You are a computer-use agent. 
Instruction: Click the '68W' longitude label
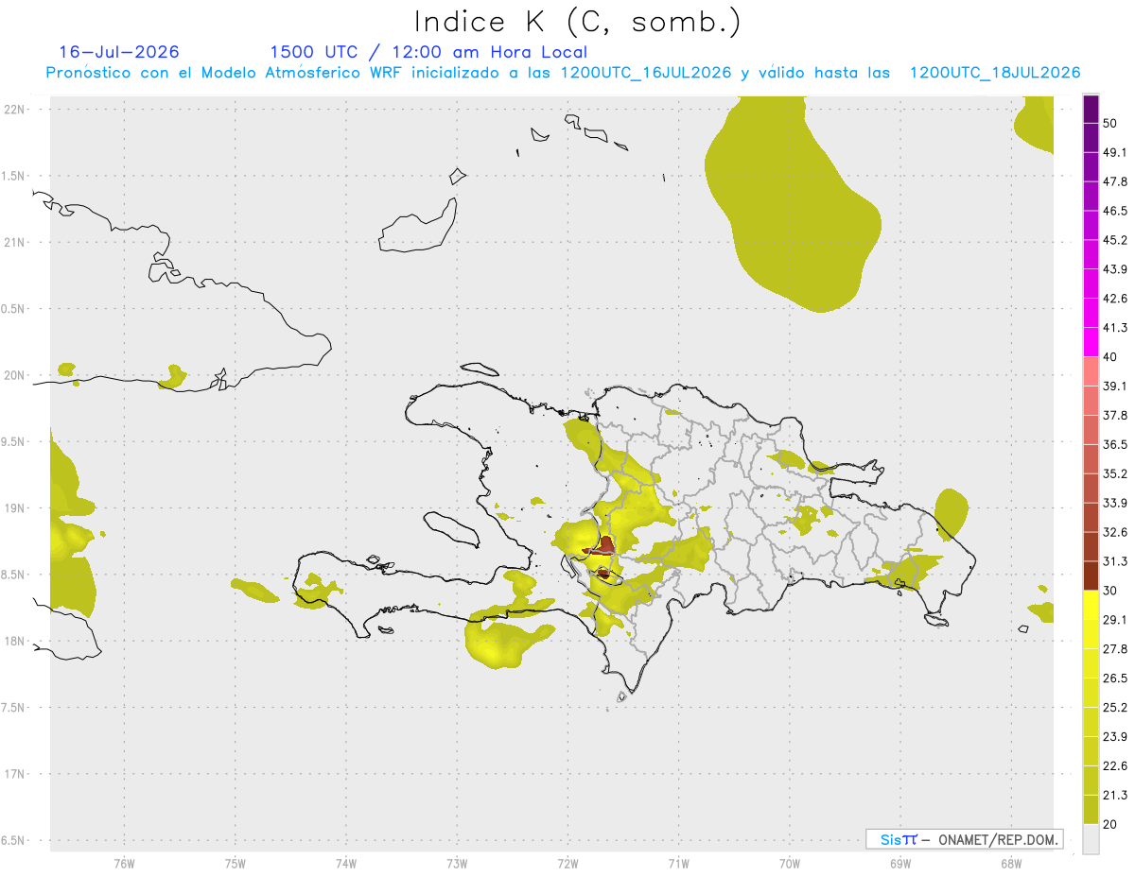coord(1010,863)
